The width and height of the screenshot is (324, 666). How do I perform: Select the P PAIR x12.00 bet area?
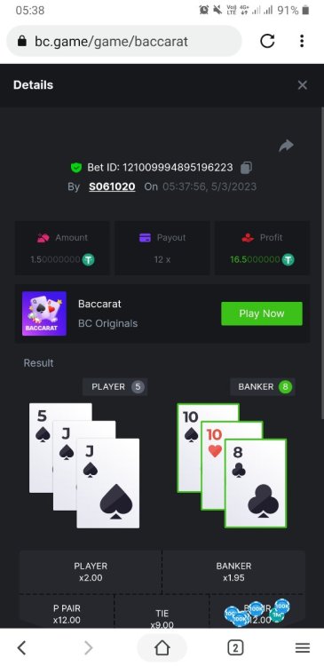click(x=67, y=612)
